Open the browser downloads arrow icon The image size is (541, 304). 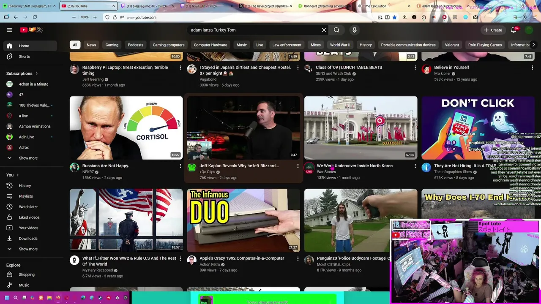404,17
